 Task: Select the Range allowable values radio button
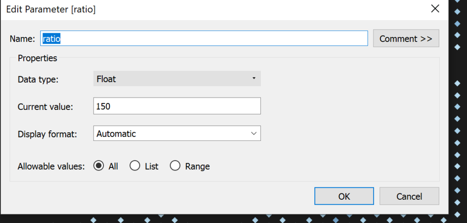click(x=175, y=166)
